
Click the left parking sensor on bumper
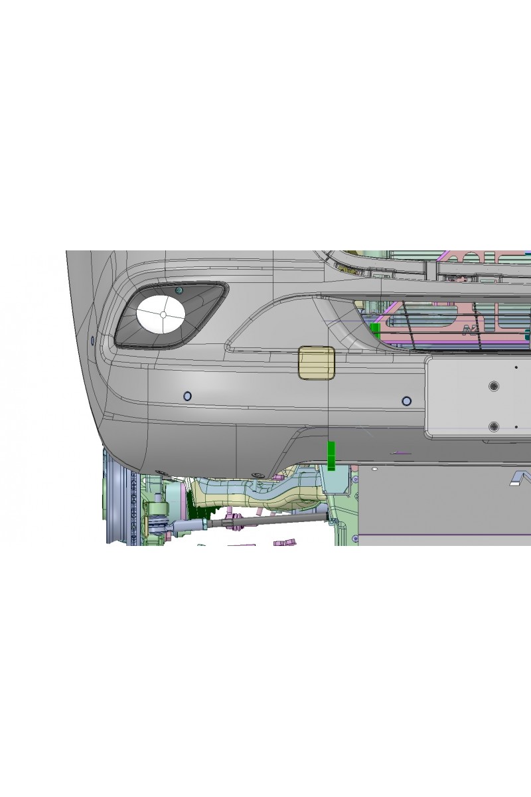187,396
